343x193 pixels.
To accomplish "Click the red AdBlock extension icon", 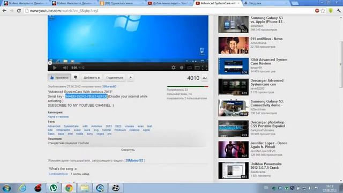I will point(317,11).
